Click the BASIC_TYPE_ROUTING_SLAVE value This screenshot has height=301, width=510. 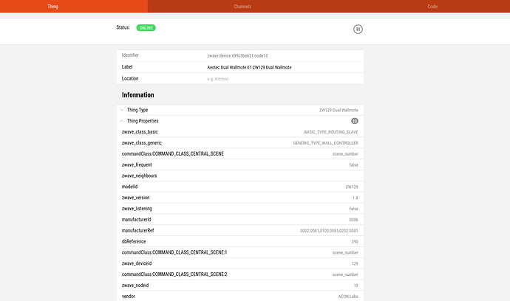[331, 132]
